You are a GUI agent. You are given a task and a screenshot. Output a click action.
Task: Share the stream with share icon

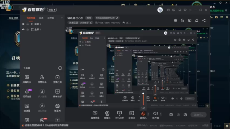(204, 20)
